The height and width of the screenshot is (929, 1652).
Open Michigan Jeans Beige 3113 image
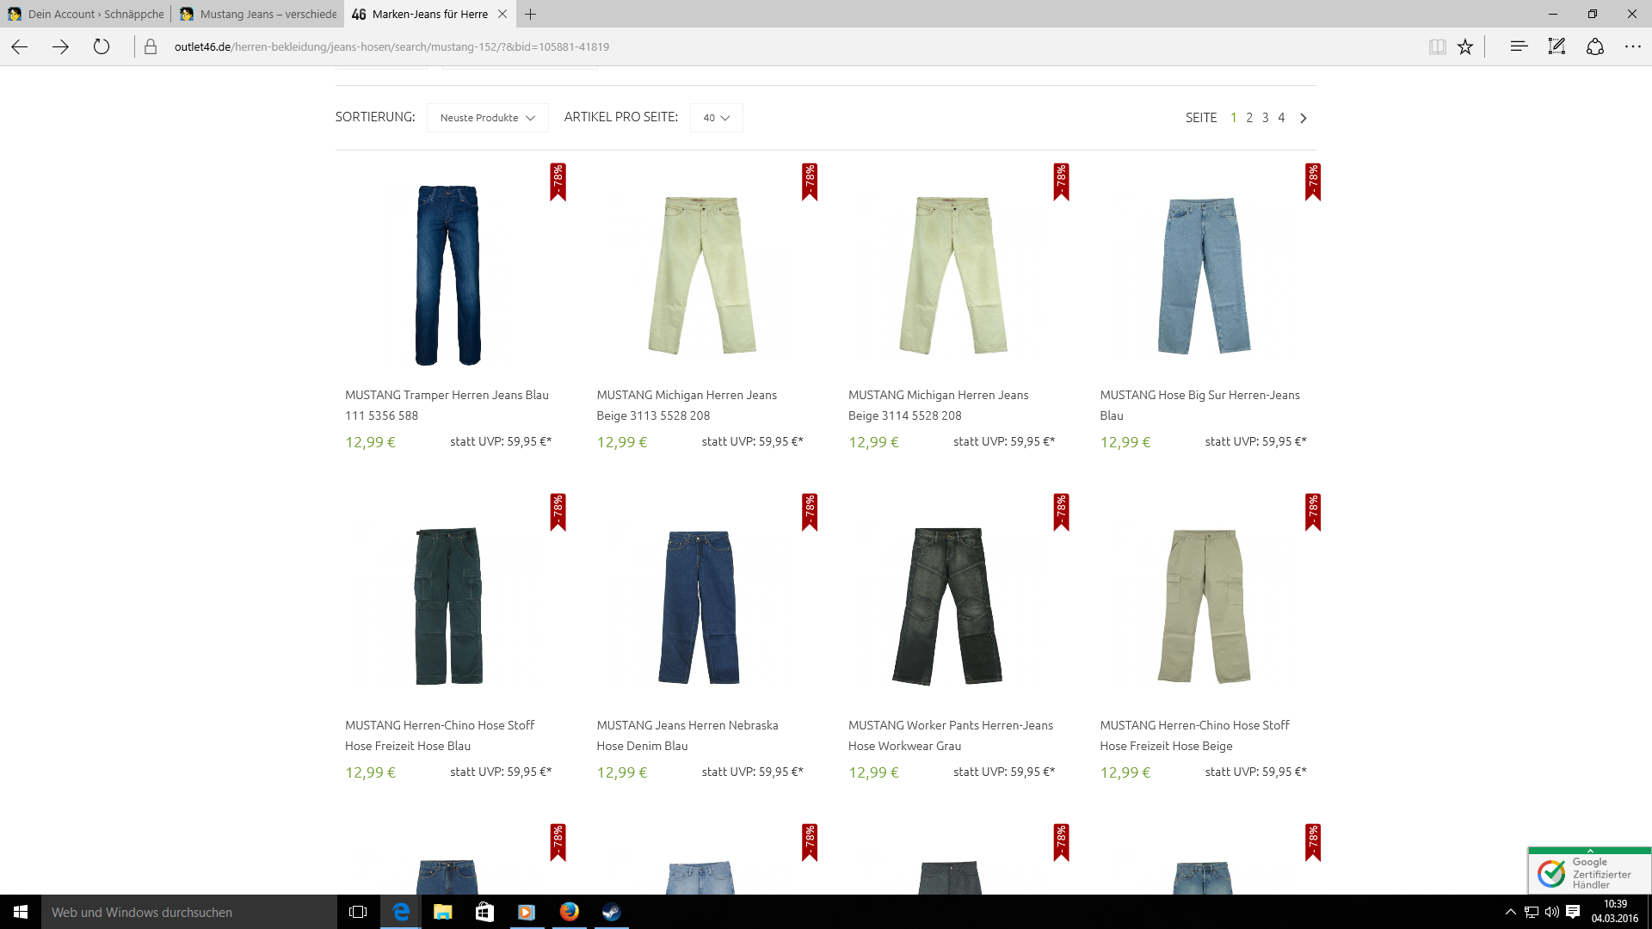(x=702, y=275)
